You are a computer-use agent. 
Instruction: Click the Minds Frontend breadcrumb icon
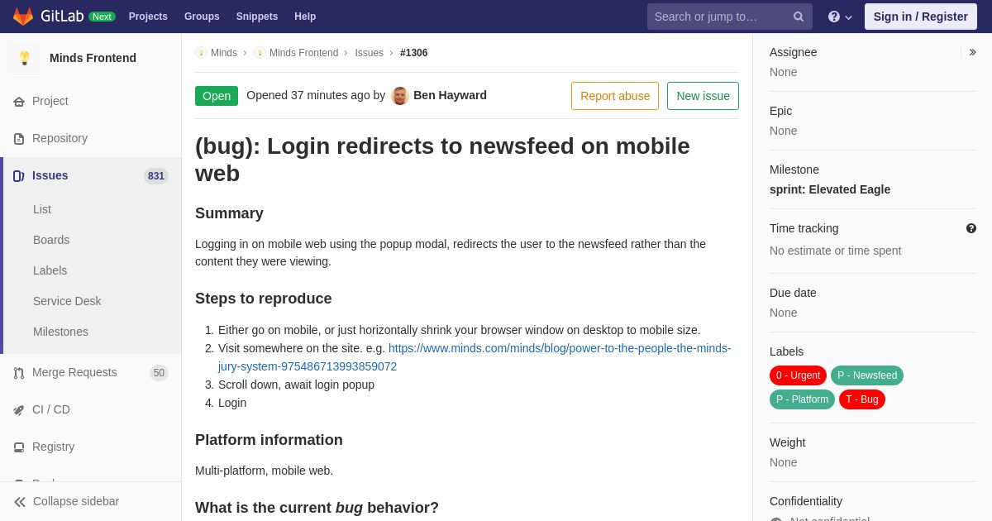tap(260, 53)
